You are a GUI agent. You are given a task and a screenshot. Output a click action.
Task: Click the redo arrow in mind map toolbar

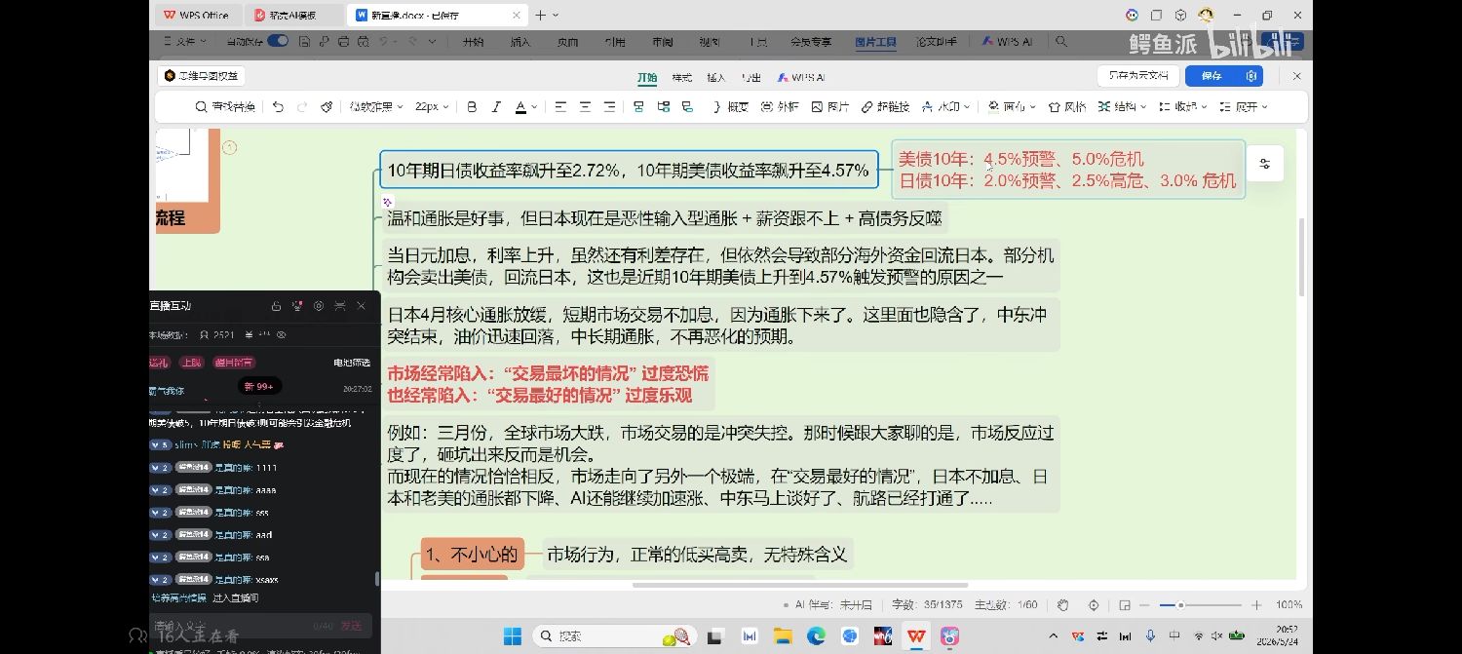[302, 107]
